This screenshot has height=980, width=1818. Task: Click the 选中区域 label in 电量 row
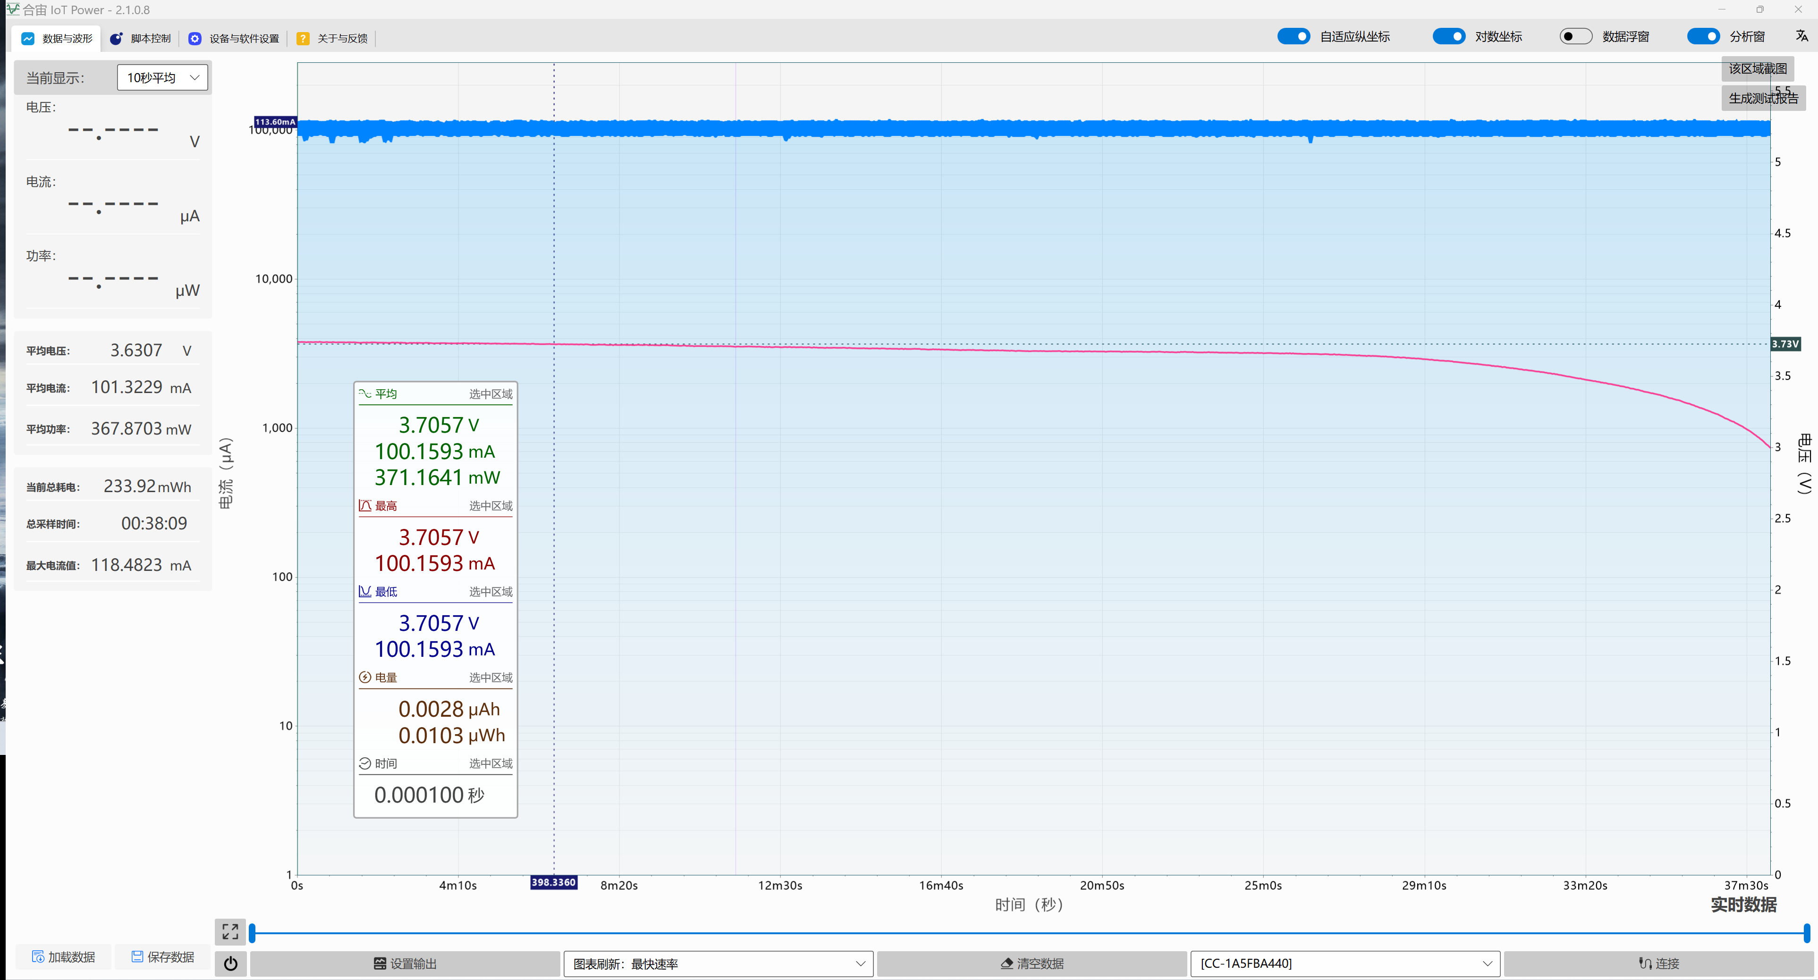490,678
